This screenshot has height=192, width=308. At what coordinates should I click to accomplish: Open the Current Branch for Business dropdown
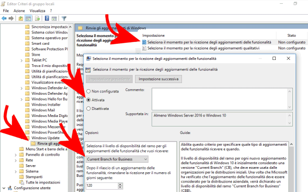pos(117,159)
